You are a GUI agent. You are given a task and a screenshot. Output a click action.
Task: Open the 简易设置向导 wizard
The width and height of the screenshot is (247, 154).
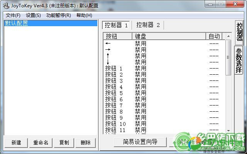point(140,142)
